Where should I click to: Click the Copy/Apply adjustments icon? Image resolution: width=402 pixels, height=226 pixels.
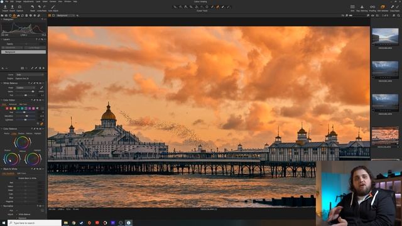[392, 7]
